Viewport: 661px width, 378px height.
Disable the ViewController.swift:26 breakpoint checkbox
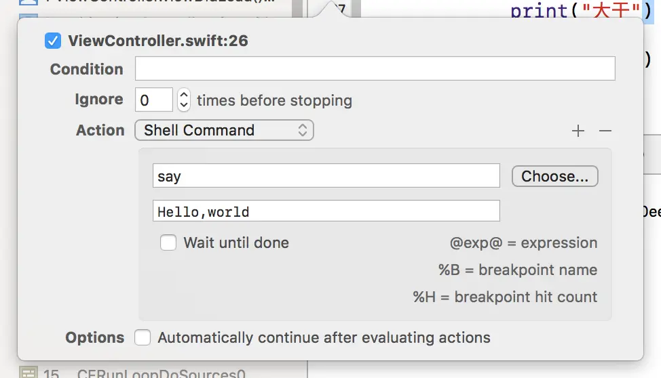(53, 41)
